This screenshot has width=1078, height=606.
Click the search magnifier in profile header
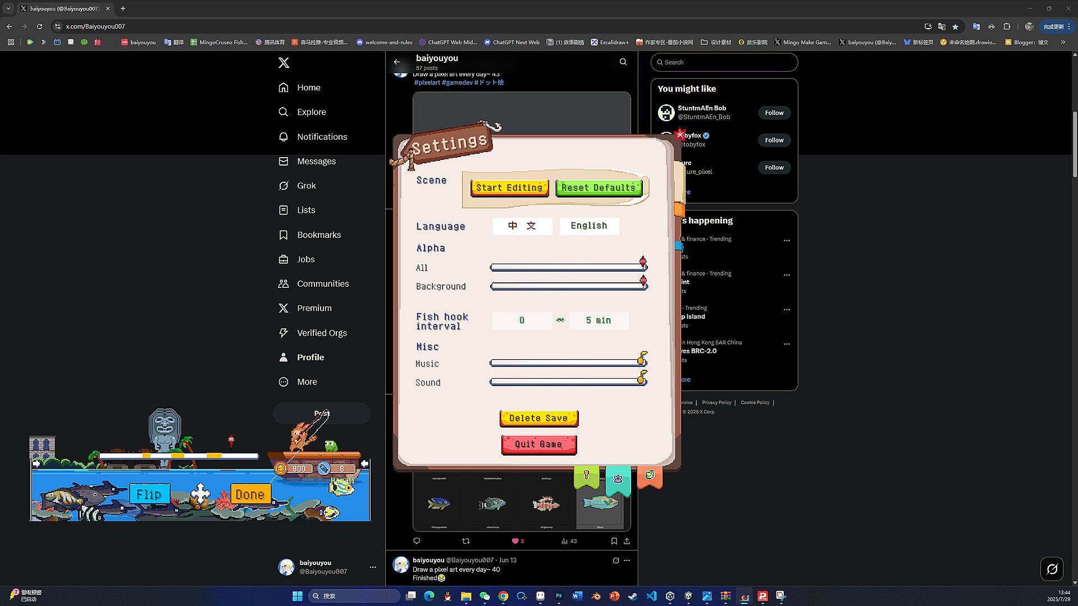[x=623, y=62]
